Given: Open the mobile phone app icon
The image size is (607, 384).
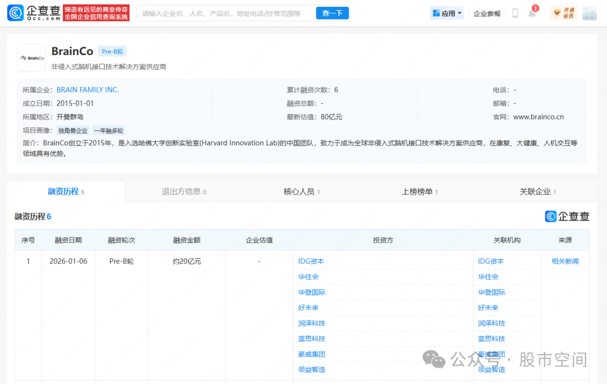Looking at the screenshot, I should pos(515,13).
